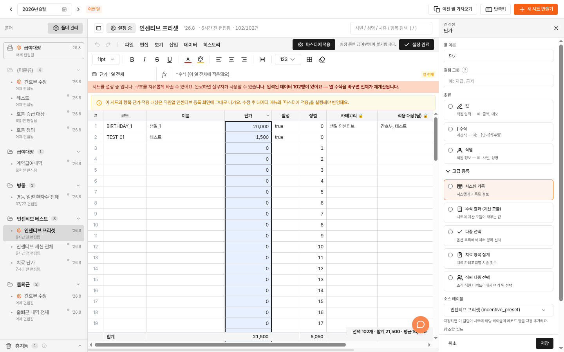Click the 마스터에 적용 button

click(x=314, y=45)
